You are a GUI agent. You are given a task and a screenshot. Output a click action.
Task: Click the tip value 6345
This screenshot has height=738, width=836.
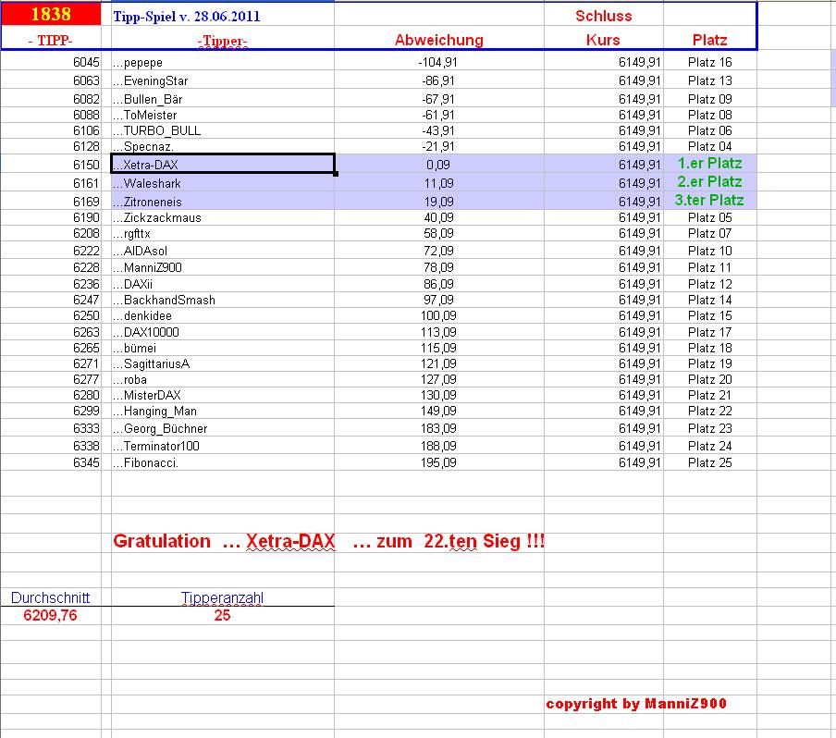tap(86, 462)
